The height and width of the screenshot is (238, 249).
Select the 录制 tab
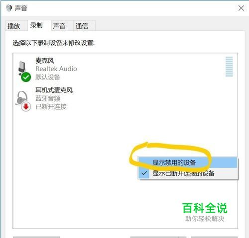pyautogui.click(x=36, y=25)
